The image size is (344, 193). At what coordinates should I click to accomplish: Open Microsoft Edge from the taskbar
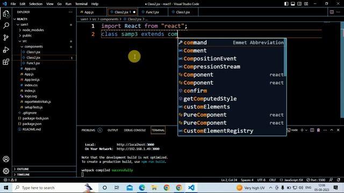(x=142, y=188)
